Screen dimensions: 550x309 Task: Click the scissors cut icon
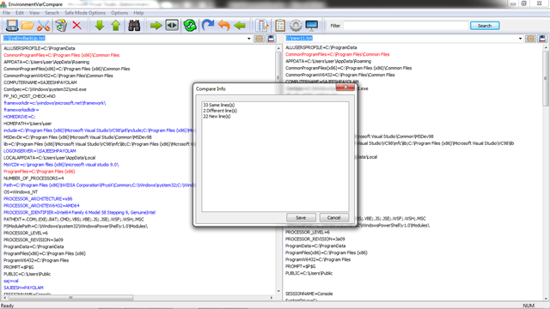[44, 26]
